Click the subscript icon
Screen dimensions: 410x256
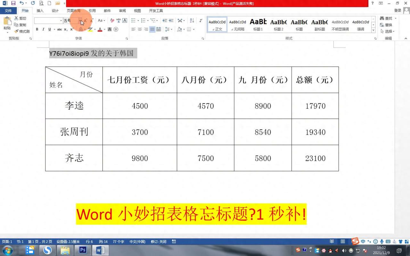(65, 29)
